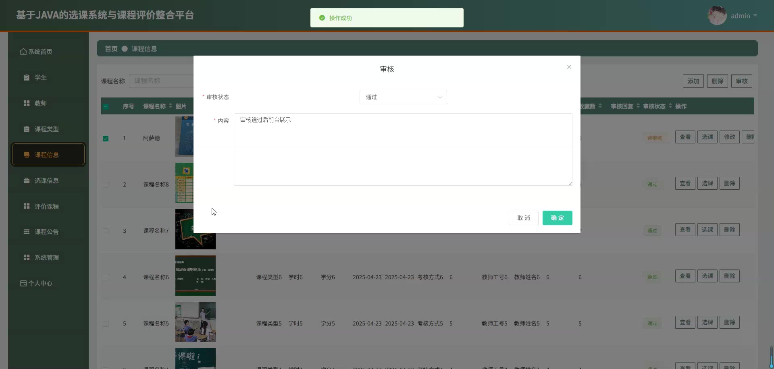Click 选课 for the 课程名称7 row
The image size is (774, 369).
point(707,230)
